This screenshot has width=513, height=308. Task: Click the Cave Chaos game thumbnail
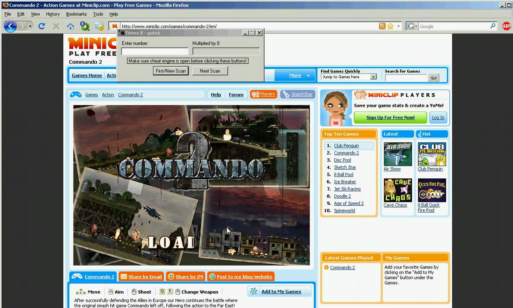click(x=398, y=190)
